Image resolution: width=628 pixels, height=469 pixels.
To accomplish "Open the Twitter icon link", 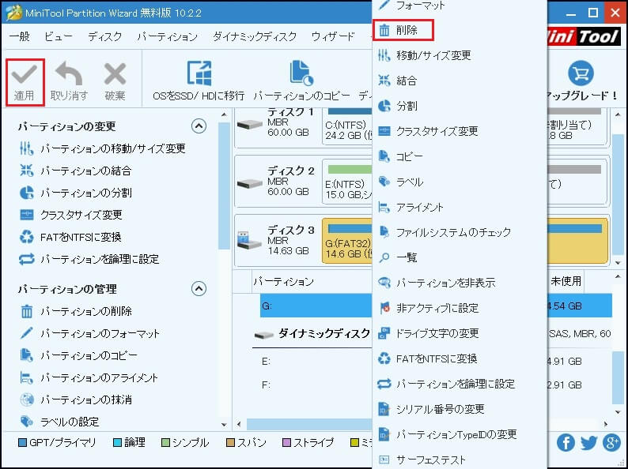I will click(588, 442).
